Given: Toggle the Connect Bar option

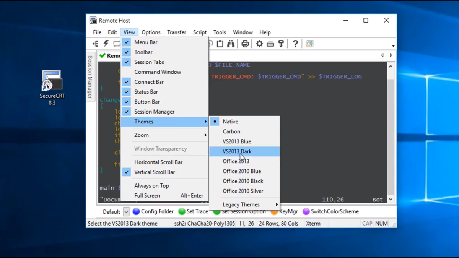Looking at the screenshot, I should pos(165,82).
